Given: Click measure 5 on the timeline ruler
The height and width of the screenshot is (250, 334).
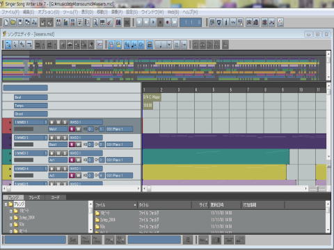Looking at the screenshot, I should click(214, 90).
